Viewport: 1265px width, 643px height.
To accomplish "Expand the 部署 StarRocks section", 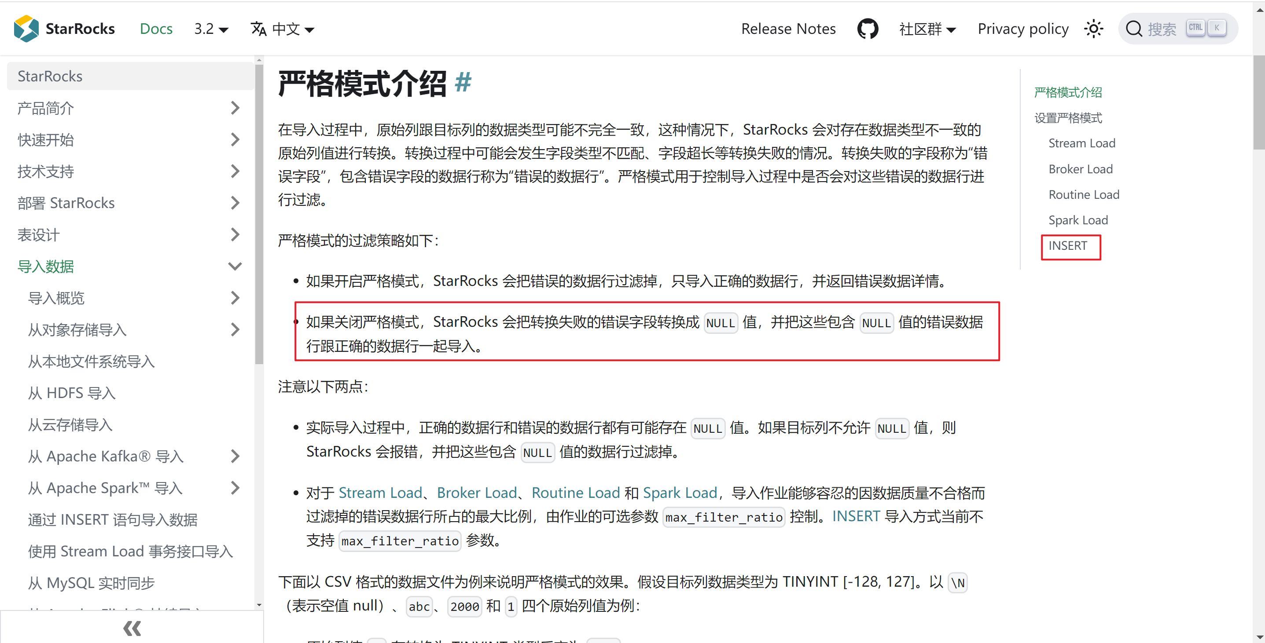I will pos(235,203).
